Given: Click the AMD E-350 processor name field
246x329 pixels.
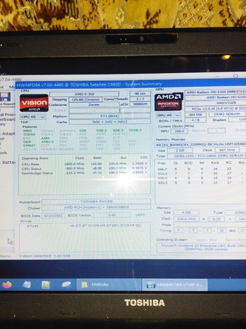Looking at the screenshot, I should 84,94.
